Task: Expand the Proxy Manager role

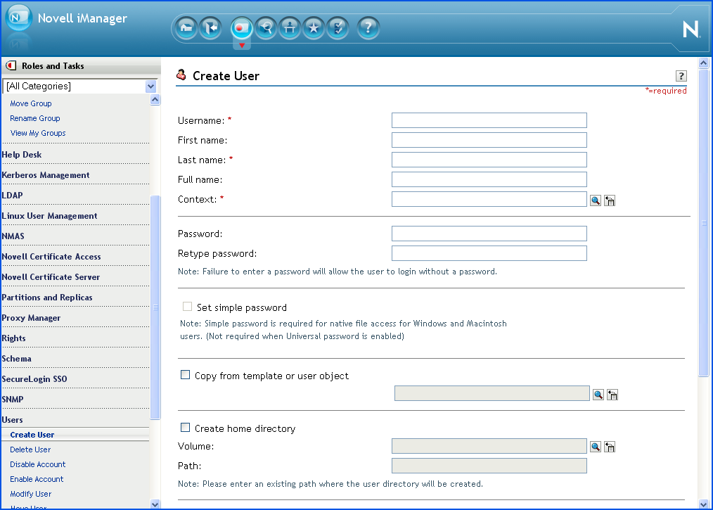Action: 31,318
